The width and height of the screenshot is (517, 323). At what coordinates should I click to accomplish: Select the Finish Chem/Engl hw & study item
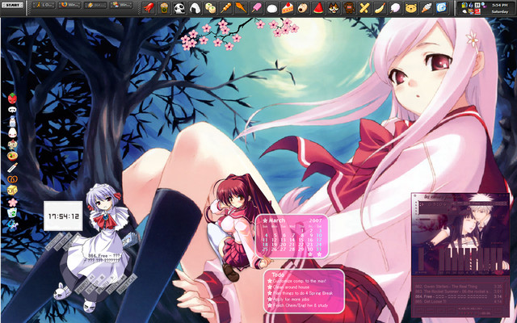(300, 305)
